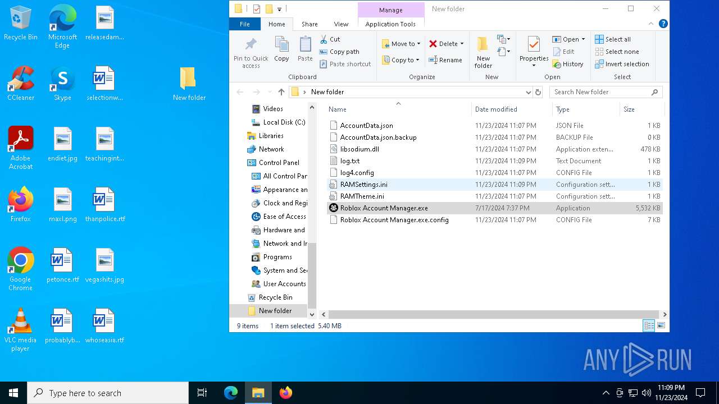Click the Paste ribbon icon
Viewport: 719px width, 404px height.
pyautogui.click(x=305, y=49)
